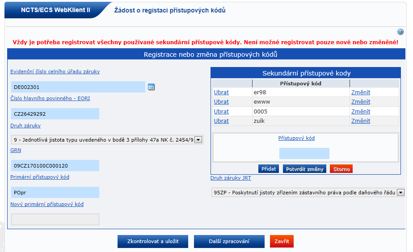Remove access code er98 via Ubrat
Screen dimensions: 413x252
coord(221,92)
